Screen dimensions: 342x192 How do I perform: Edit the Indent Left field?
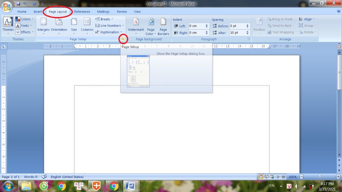[x=196, y=26]
